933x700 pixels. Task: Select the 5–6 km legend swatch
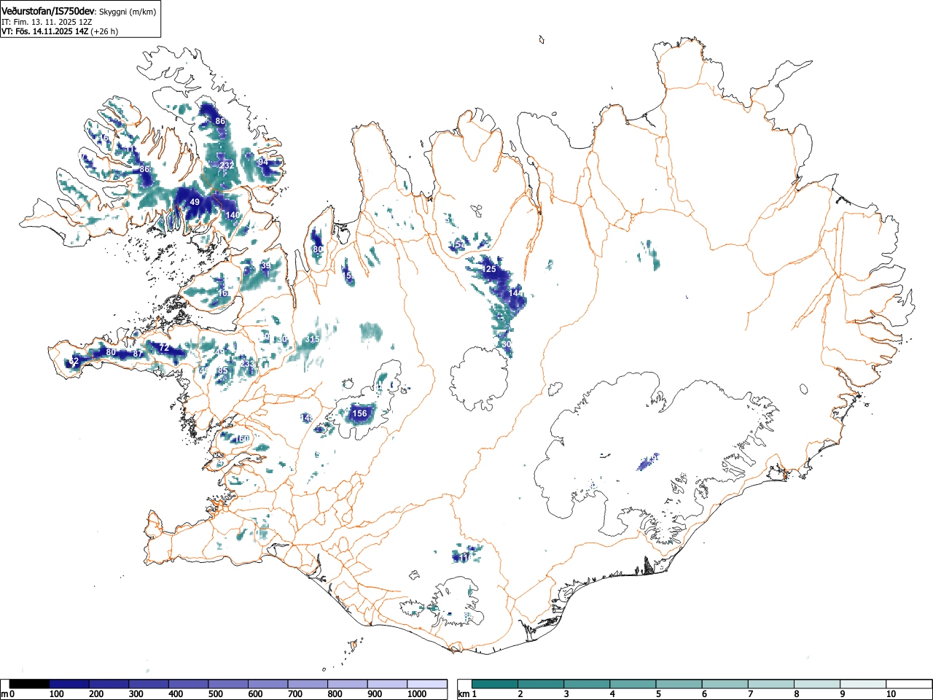coord(679,684)
